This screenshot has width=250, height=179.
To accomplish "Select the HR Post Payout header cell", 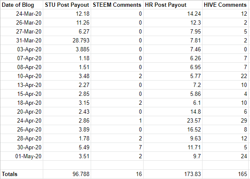I will coord(173,5).
